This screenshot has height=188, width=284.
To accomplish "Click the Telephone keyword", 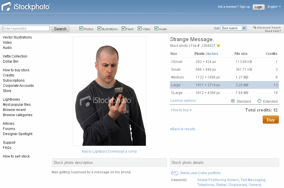I will (205, 185).
